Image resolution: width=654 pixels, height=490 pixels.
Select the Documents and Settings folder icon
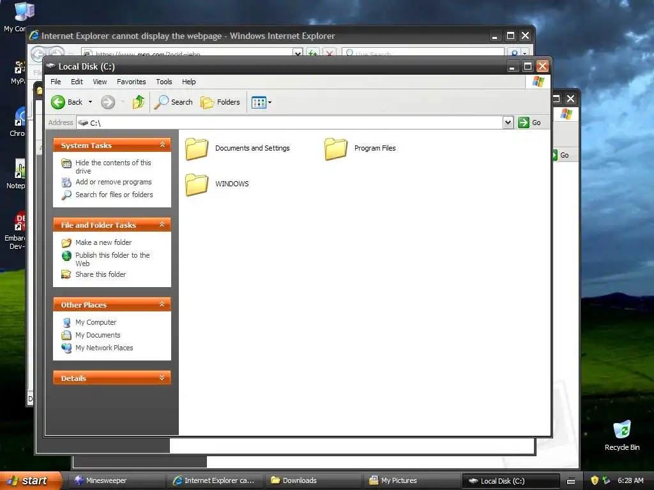click(x=197, y=149)
